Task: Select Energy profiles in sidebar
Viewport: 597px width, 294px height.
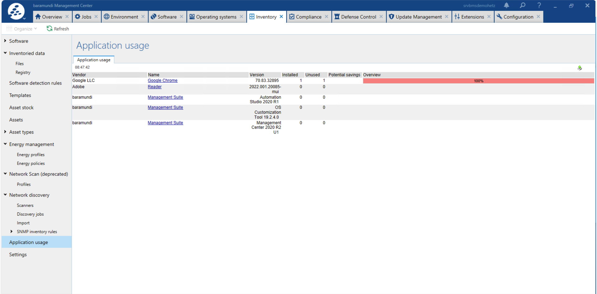Action: [x=31, y=155]
